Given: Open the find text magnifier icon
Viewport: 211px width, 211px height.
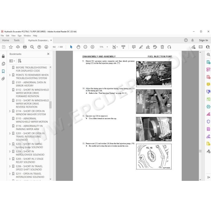Looking at the screenshot, I should [32, 47].
